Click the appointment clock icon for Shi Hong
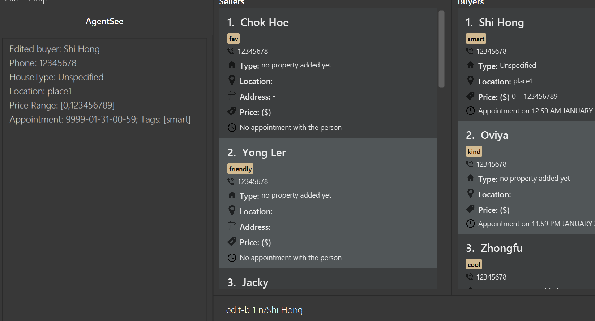This screenshot has width=595, height=321. pyautogui.click(x=470, y=110)
